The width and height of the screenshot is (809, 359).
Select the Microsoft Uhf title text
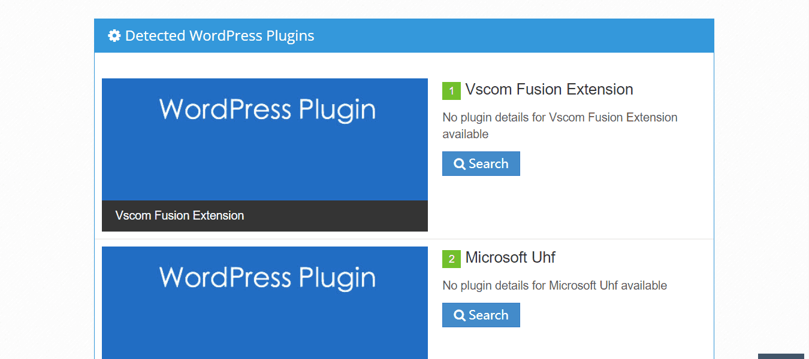(x=510, y=257)
